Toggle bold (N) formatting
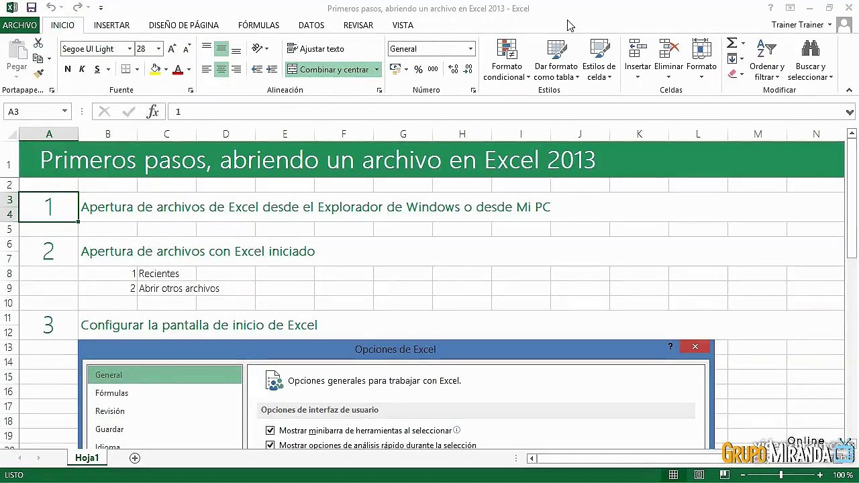859x483 pixels. click(68, 69)
